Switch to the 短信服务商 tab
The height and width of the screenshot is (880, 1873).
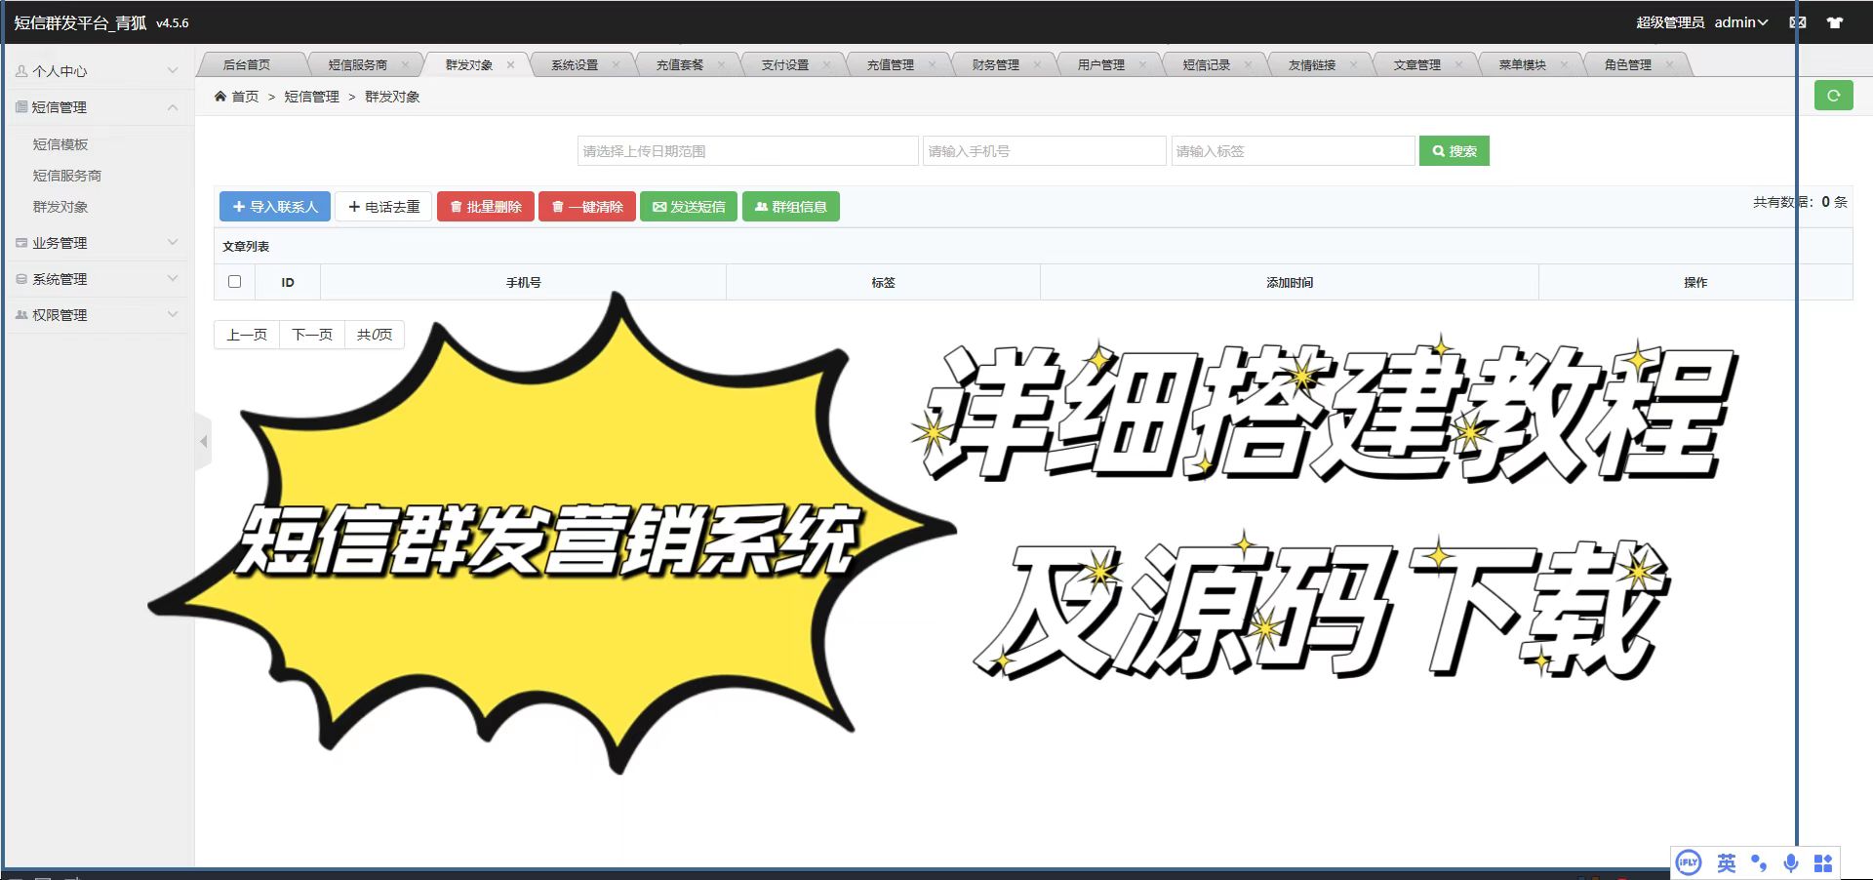tap(358, 64)
